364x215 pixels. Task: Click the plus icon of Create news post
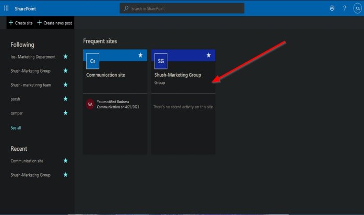coord(39,23)
